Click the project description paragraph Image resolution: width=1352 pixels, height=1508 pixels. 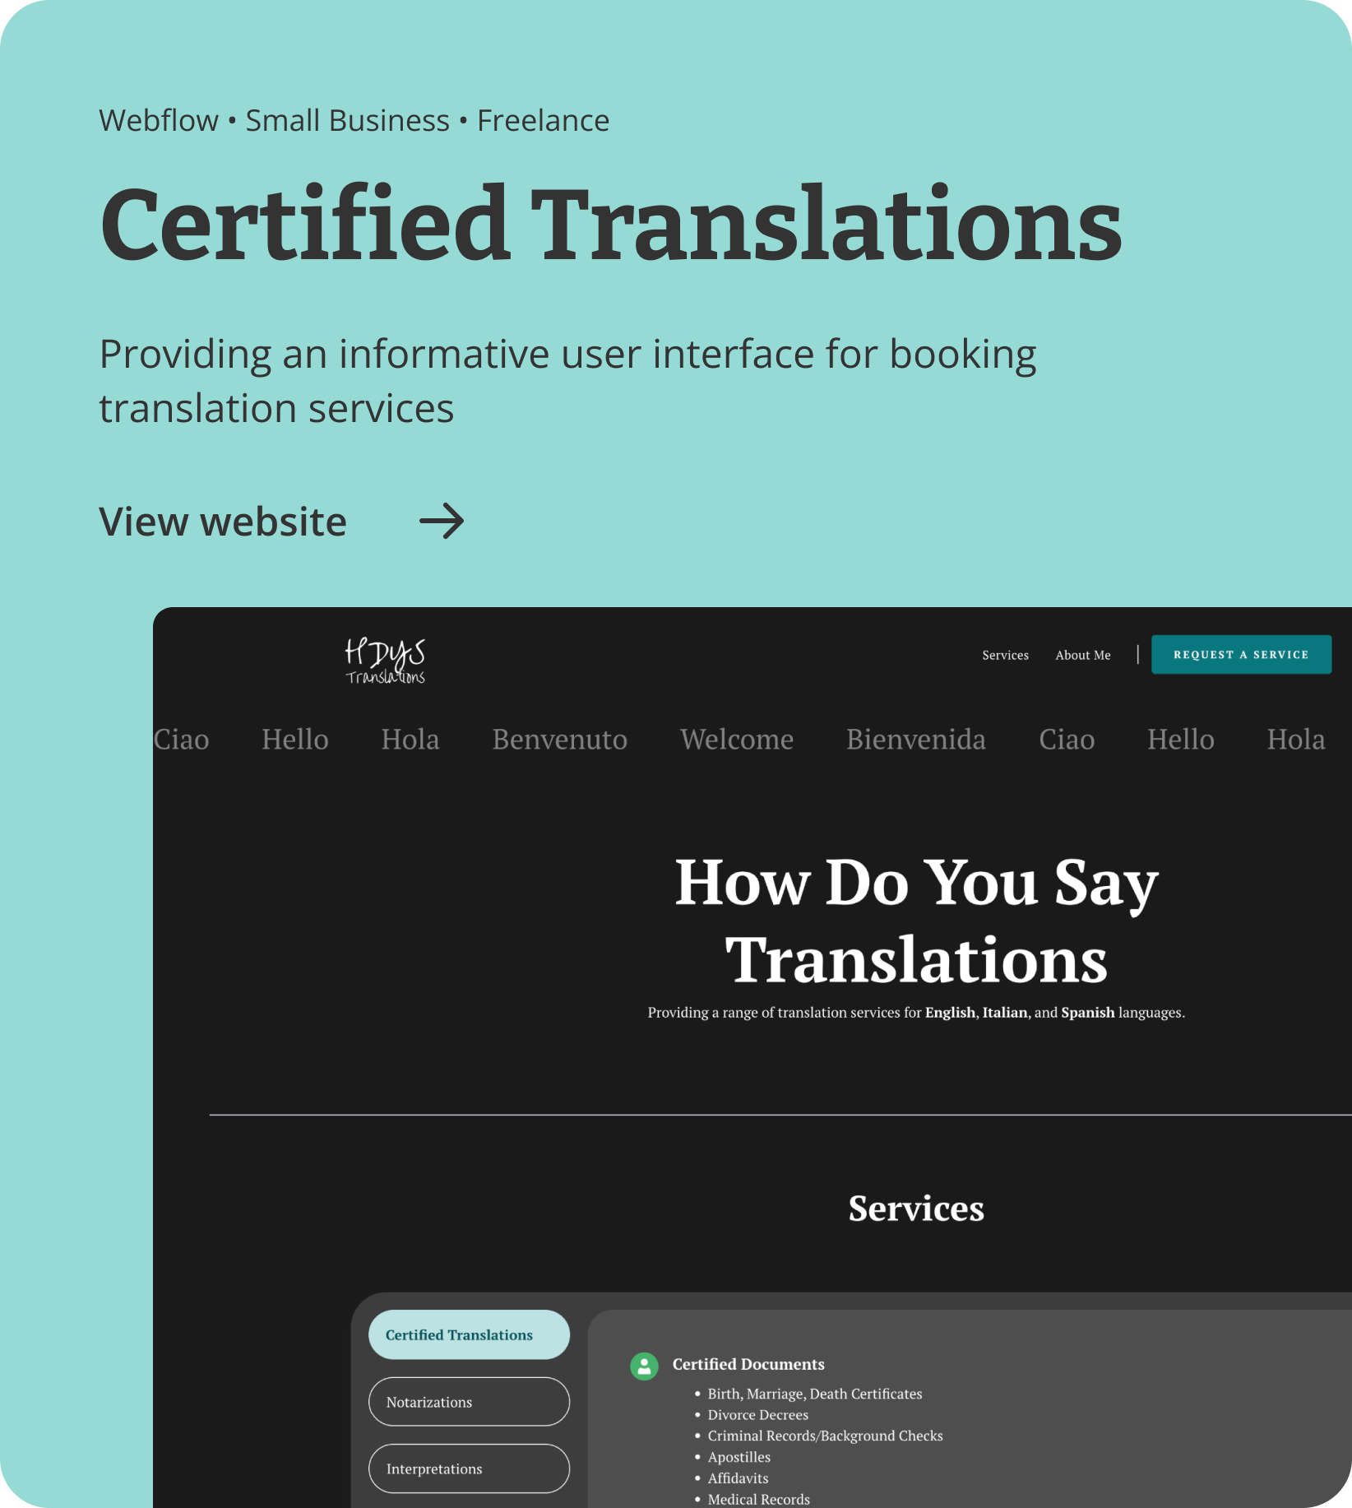click(x=567, y=381)
